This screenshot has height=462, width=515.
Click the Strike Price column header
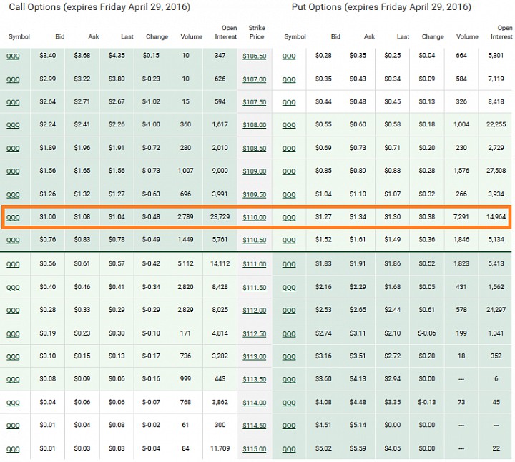click(257, 32)
